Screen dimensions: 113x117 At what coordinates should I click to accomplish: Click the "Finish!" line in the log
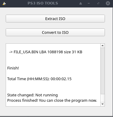13,68
